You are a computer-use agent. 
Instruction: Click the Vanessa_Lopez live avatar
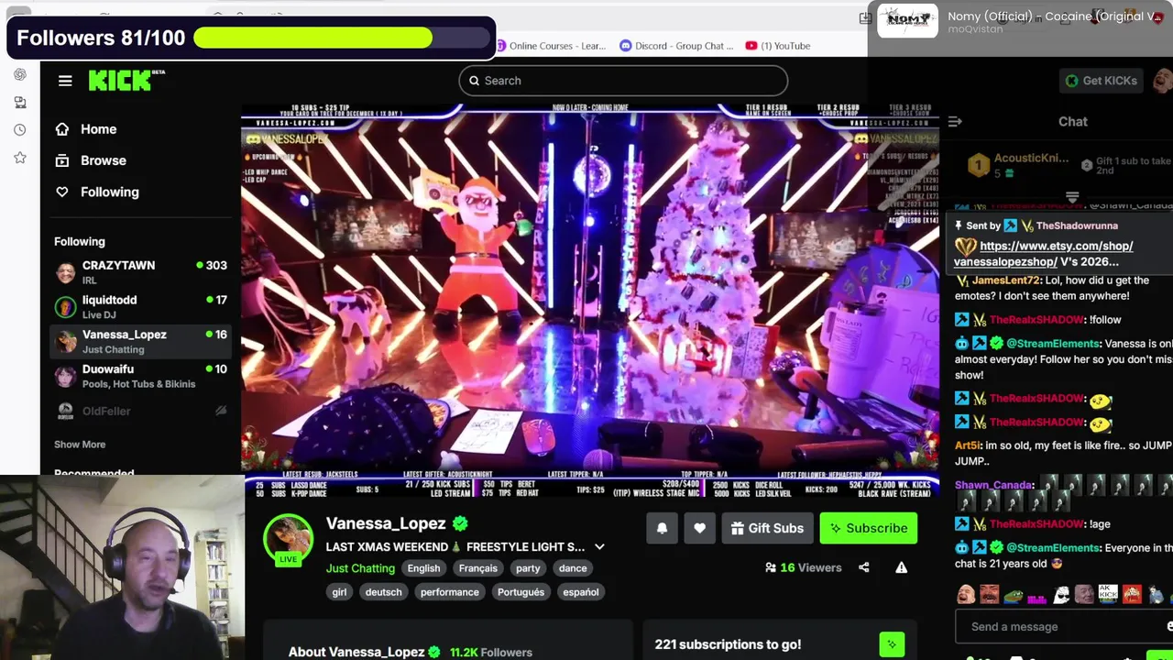(x=289, y=540)
